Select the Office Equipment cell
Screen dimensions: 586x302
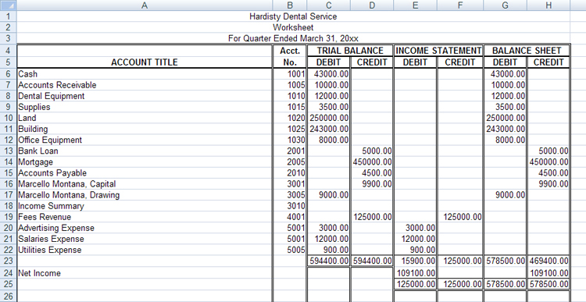coord(145,140)
